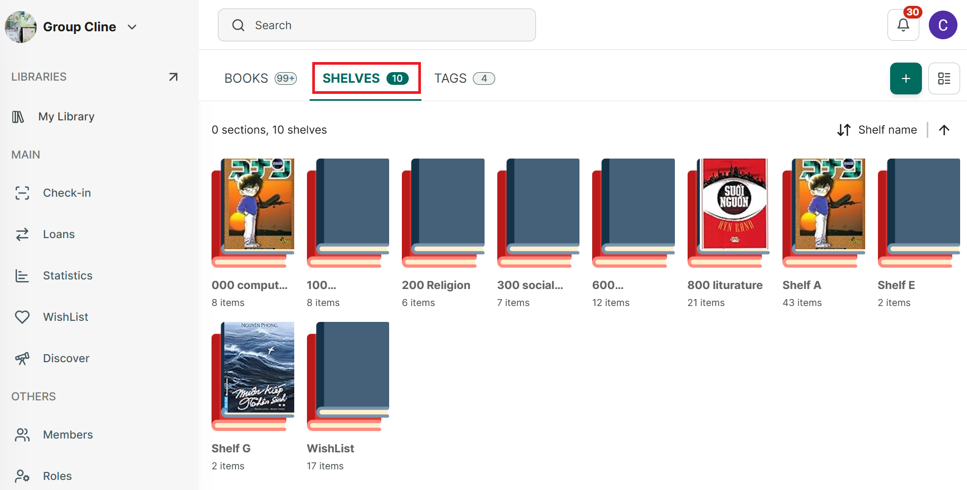This screenshot has width=967, height=490.
Task: Switch to the BOOKS tab
Action: point(260,78)
